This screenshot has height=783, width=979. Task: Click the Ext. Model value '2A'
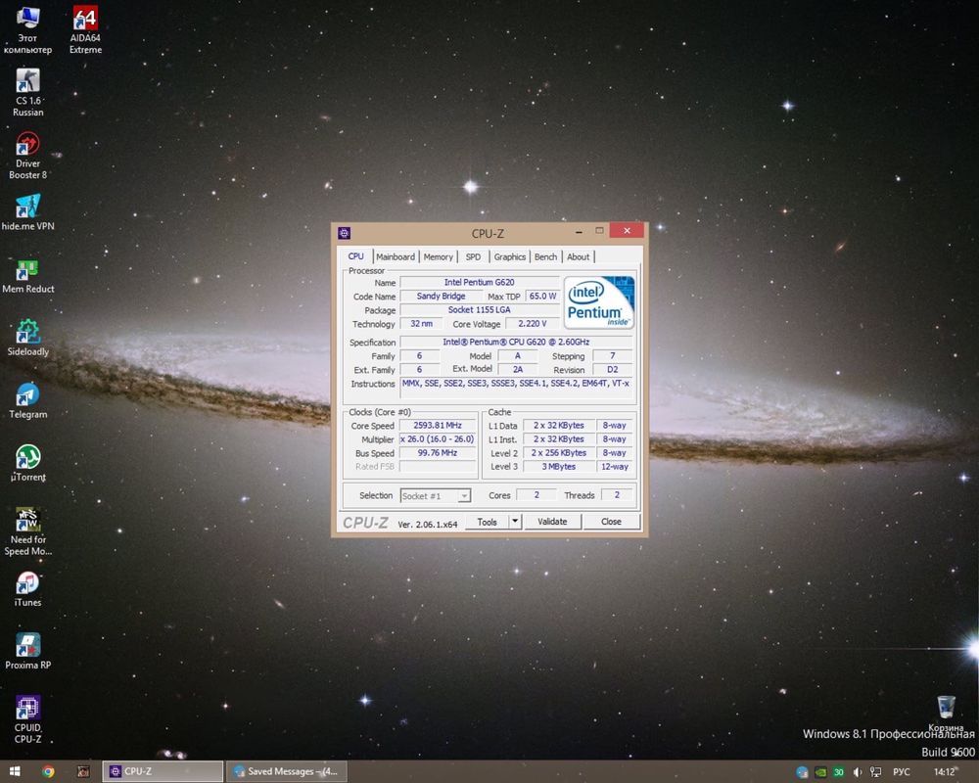(x=518, y=370)
